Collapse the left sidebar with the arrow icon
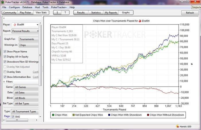This screenshot has height=130, width=201. pyautogui.click(x=4, y=18)
